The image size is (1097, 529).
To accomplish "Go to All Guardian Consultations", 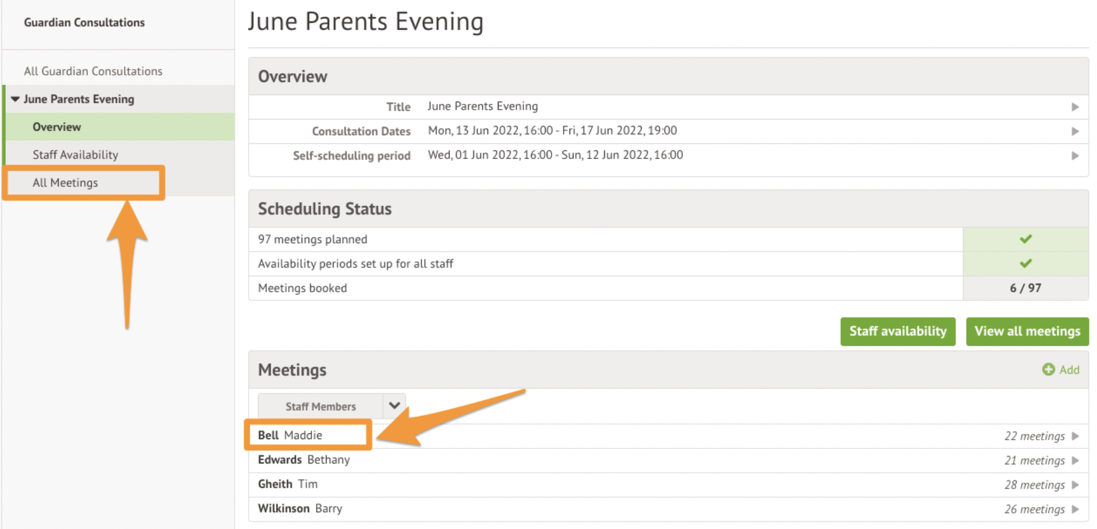I will point(93,71).
